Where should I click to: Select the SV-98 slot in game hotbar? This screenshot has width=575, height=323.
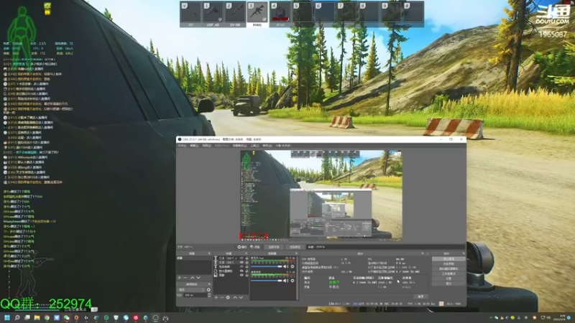pyautogui.click(x=235, y=14)
